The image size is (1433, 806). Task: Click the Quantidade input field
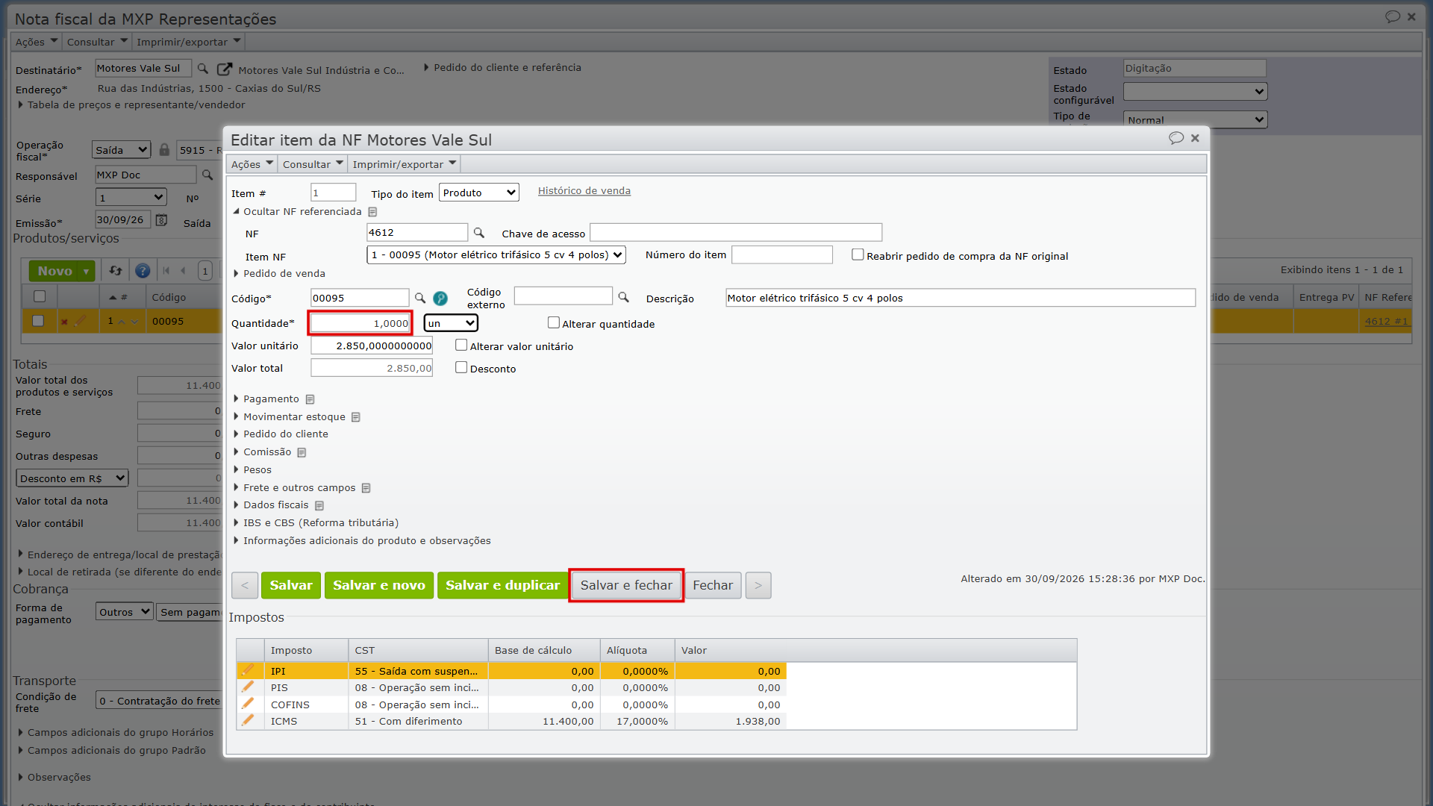(360, 323)
